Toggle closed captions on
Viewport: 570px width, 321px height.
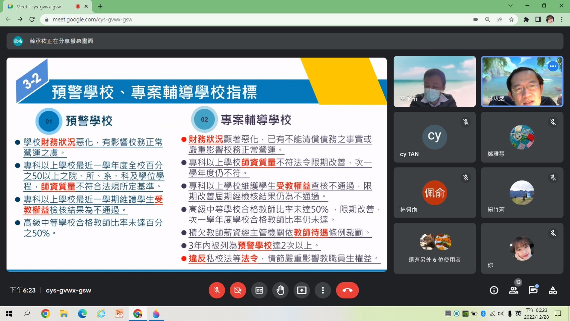point(259,290)
